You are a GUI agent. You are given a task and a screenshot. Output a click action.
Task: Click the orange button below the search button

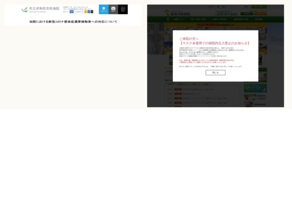click(x=260, y=14)
